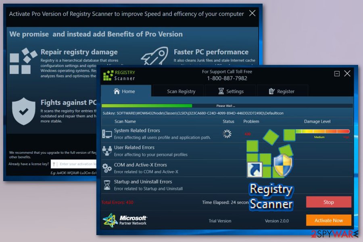Click the red problem count in System row
The height and width of the screenshot is (242, 363).
click(x=248, y=134)
